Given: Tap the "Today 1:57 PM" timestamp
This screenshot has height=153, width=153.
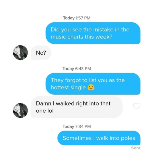Looking at the screenshot, I should tap(76, 18).
